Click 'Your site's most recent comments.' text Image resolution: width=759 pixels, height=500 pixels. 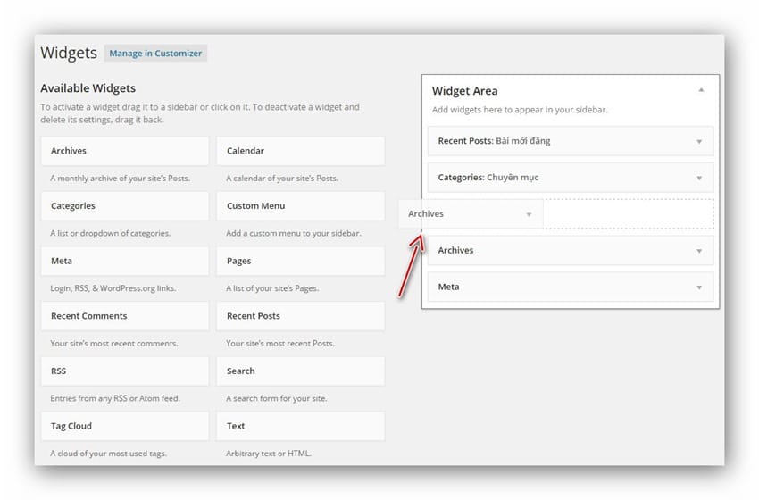114,343
